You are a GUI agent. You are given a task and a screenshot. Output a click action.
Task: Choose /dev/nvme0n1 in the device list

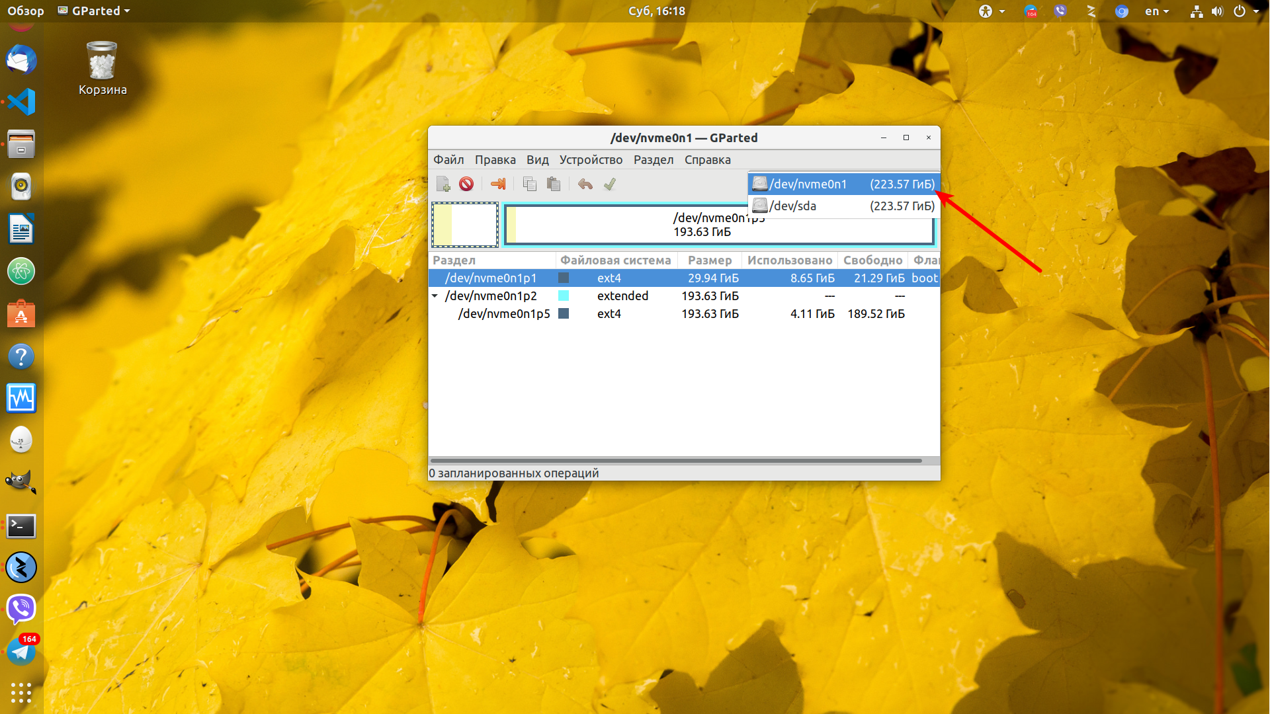click(843, 184)
